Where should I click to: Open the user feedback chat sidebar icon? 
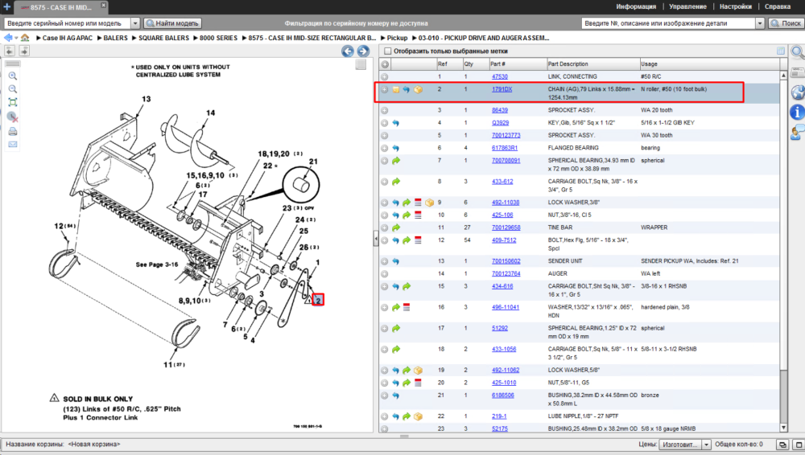[x=797, y=133]
